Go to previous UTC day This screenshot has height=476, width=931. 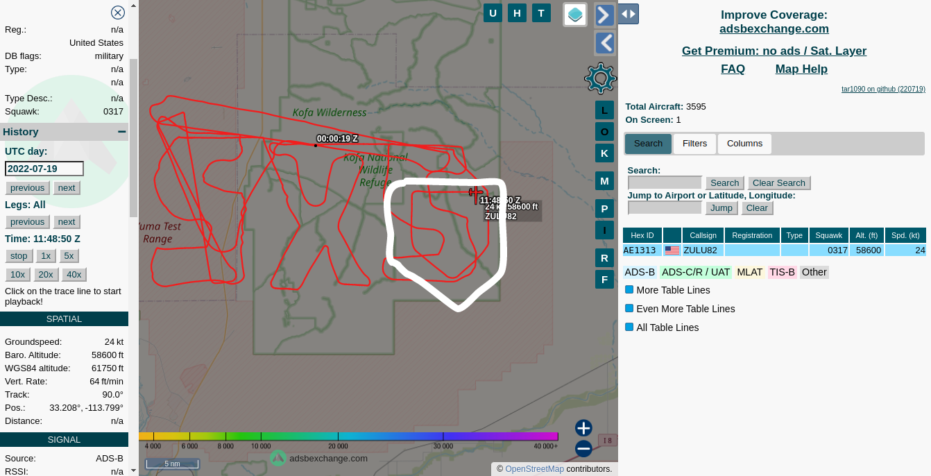(x=27, y=188)
